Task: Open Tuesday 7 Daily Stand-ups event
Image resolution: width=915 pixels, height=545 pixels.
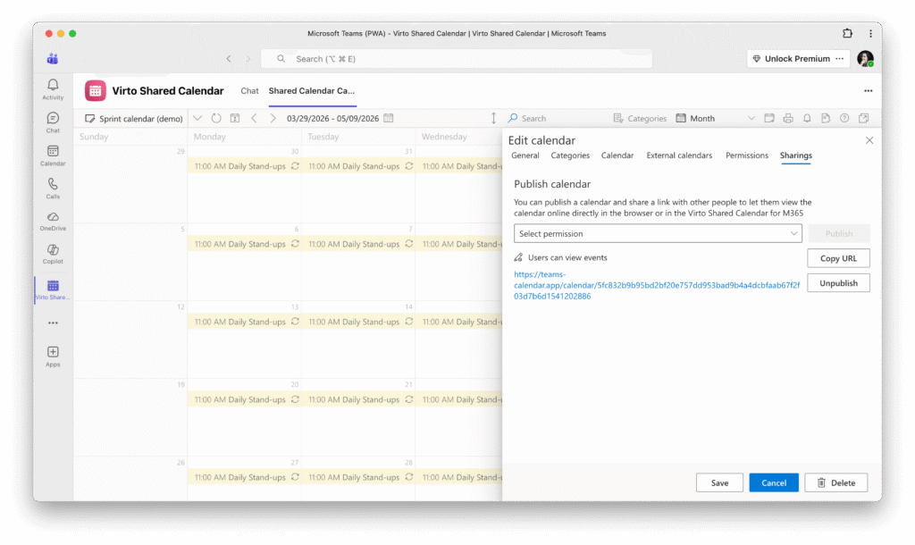Action: [358, 244]
